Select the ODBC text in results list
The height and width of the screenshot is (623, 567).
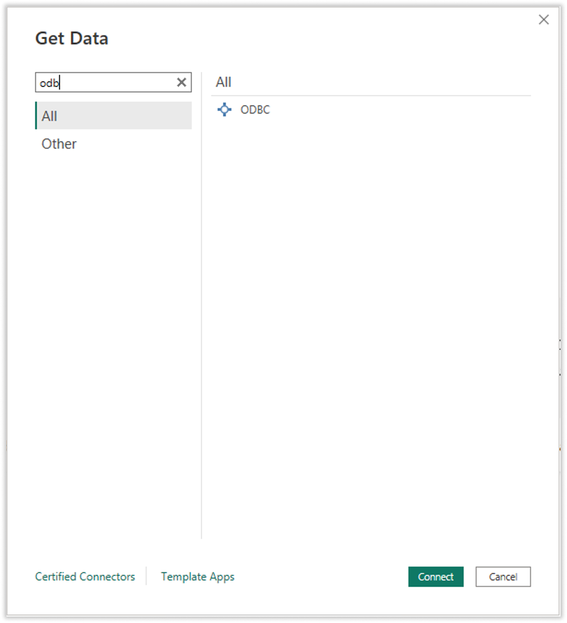[x=255, y=110]
